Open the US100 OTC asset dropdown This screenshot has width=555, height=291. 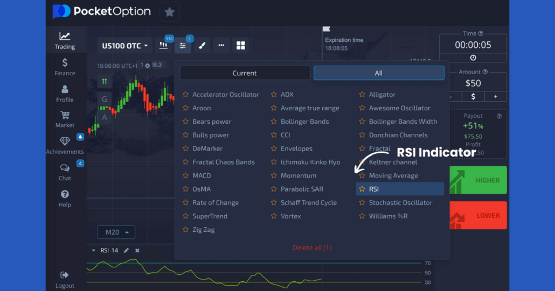124,46
